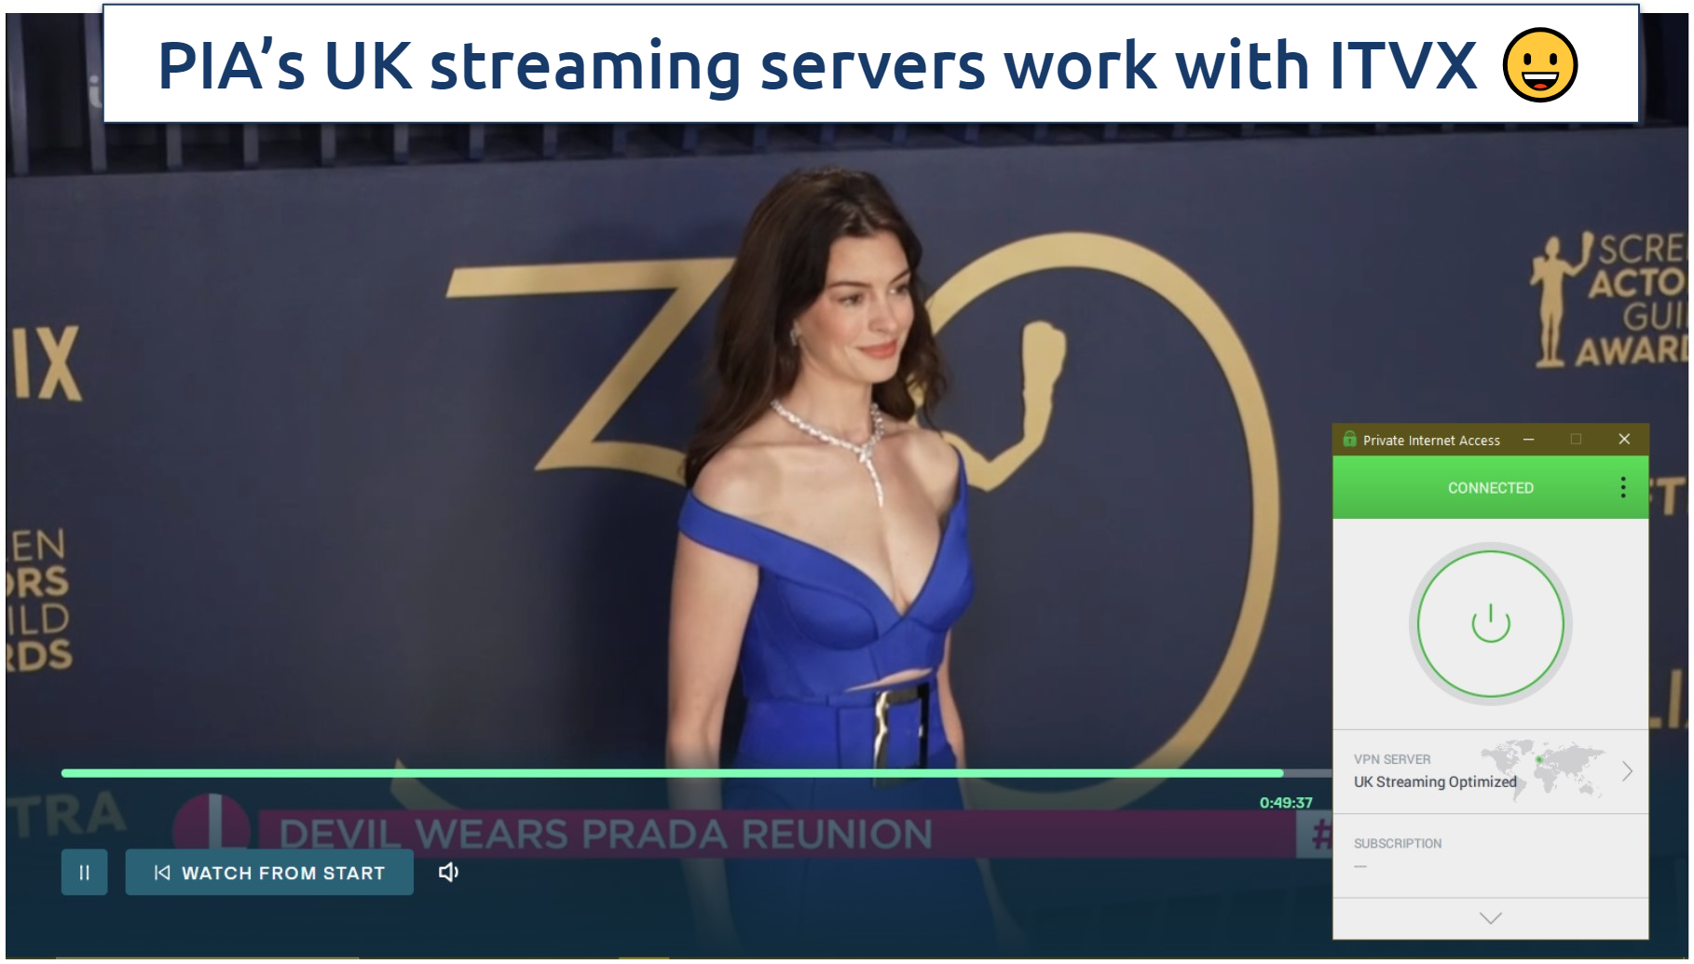1694x964 pixels.
Task: Click the 0:49:37 playback time
Action: pyautogui.click(x=1286, y=803)
